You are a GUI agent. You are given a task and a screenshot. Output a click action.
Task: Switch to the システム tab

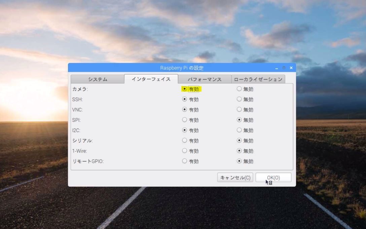tap(98, 79)
